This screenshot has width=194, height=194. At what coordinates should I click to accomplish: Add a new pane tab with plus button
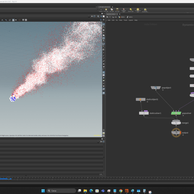click(x=120, y=14)
